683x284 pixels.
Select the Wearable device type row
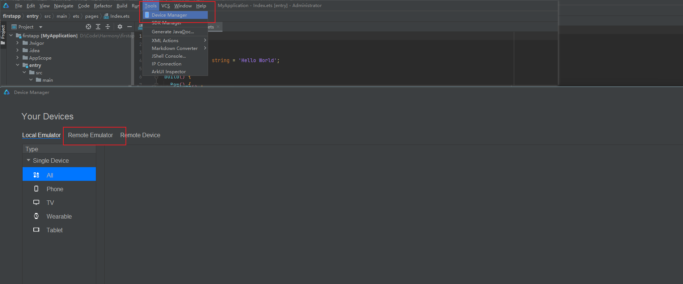click(59, 216)
